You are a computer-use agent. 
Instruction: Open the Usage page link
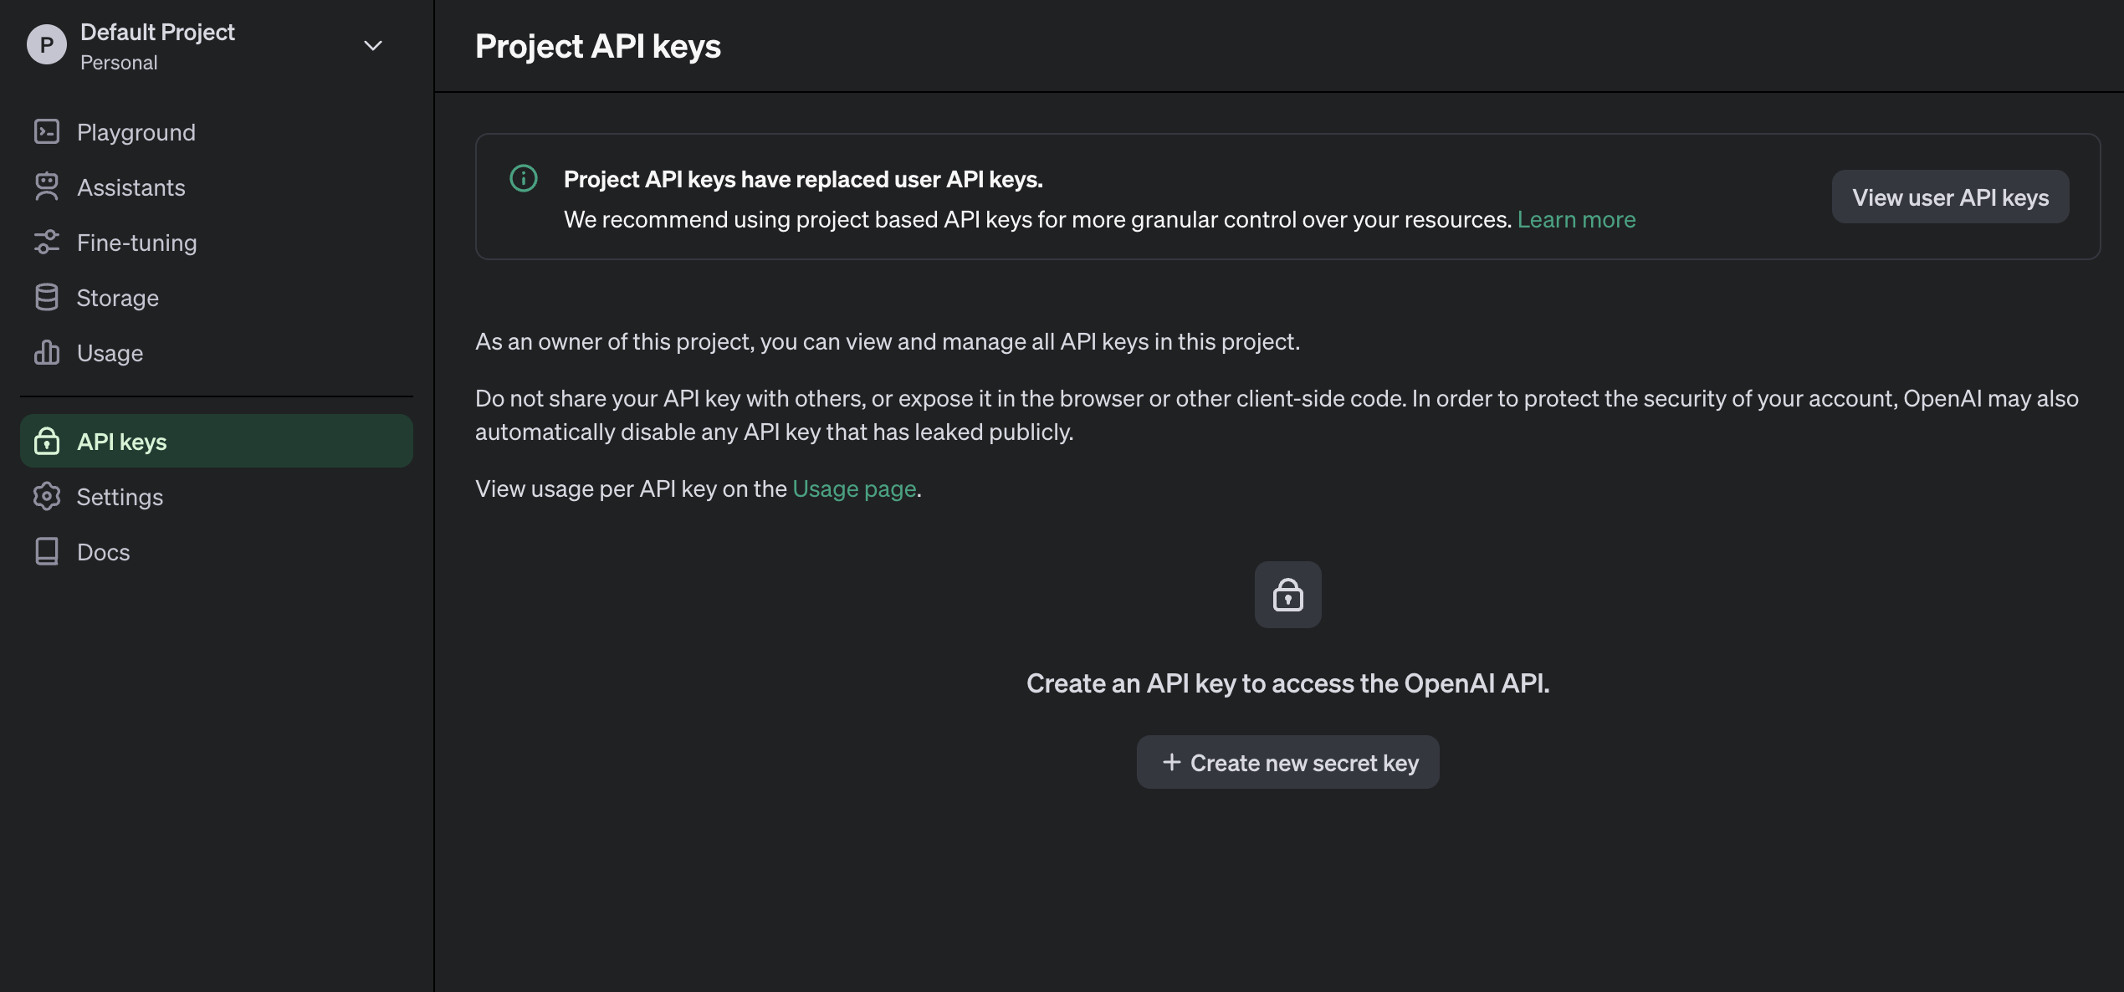tap(854, 488)
